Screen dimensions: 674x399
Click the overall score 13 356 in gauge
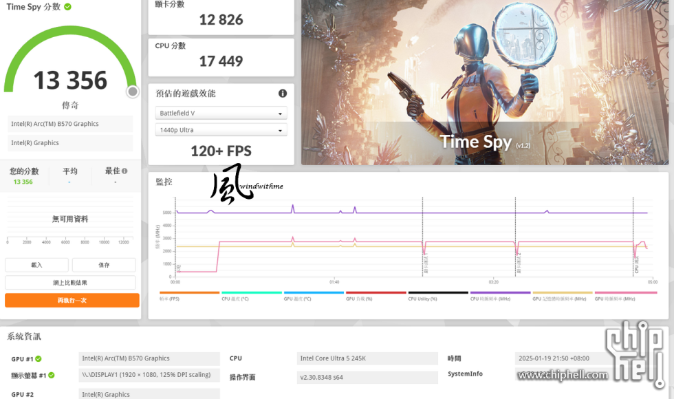coord(70,80)
